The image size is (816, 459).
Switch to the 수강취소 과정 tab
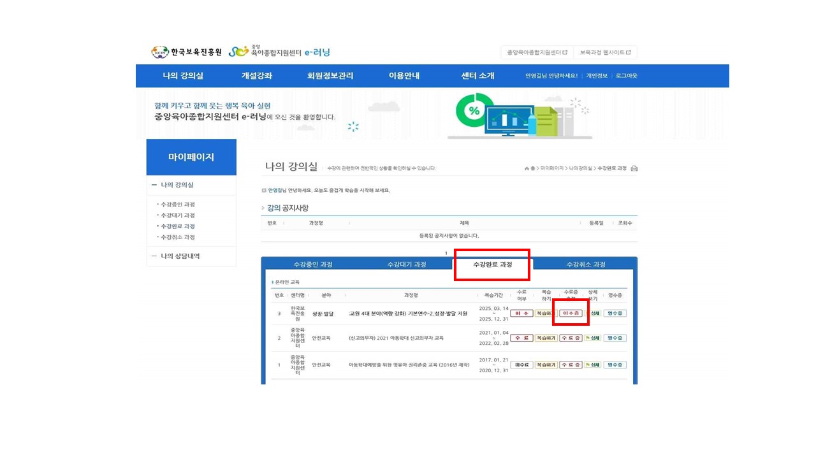[x=586, y=265]
